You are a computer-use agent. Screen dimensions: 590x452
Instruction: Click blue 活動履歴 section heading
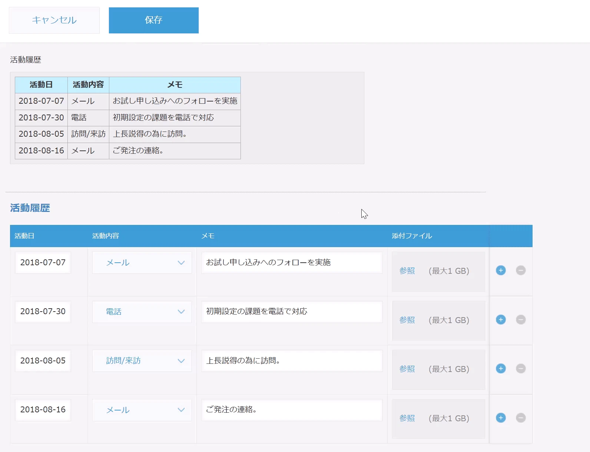click(x=30, y=208)
